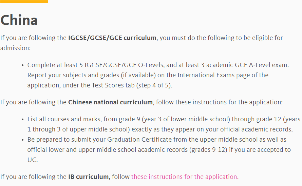
Task: Open the IB curriculum application instructions link
Action: point(185,177)
